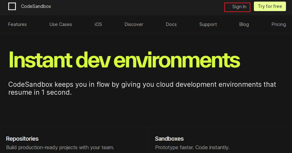This screenshot has width=292, height=153.
Task: Click 'Build production-ready projects with your team.' text
Action: 60,147
